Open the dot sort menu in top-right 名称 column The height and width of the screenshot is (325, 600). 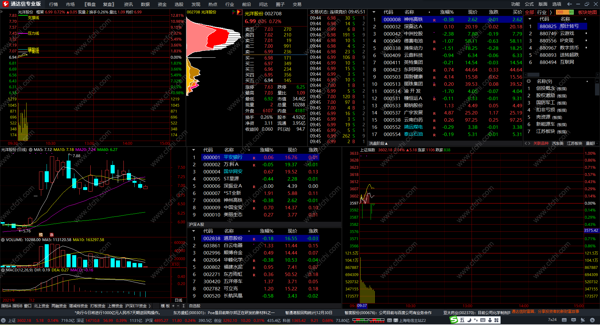pyautogui.click(x=429, y=12)
